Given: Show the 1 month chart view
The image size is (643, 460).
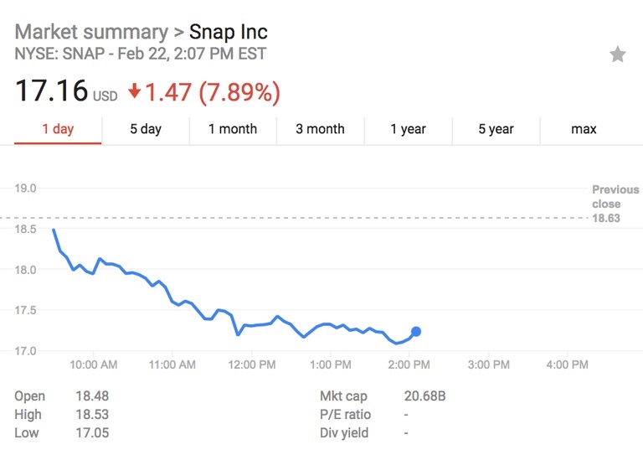Looking at the screenshot, I should [233, 129].
